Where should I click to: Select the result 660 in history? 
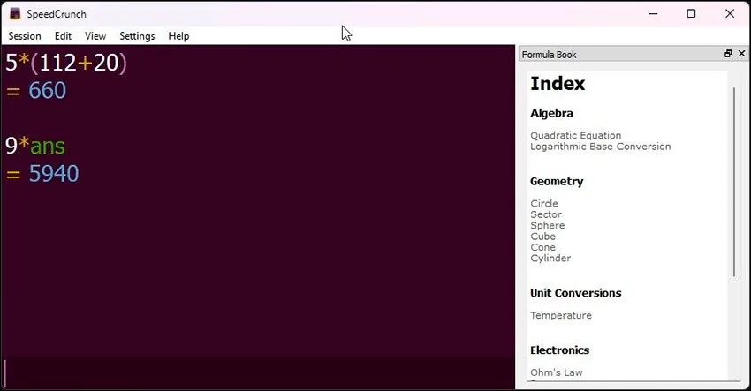(x=47, y=90)
